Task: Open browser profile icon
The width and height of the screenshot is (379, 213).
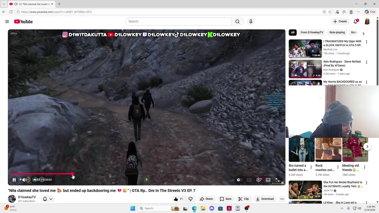Action: [x=351, y=12]
